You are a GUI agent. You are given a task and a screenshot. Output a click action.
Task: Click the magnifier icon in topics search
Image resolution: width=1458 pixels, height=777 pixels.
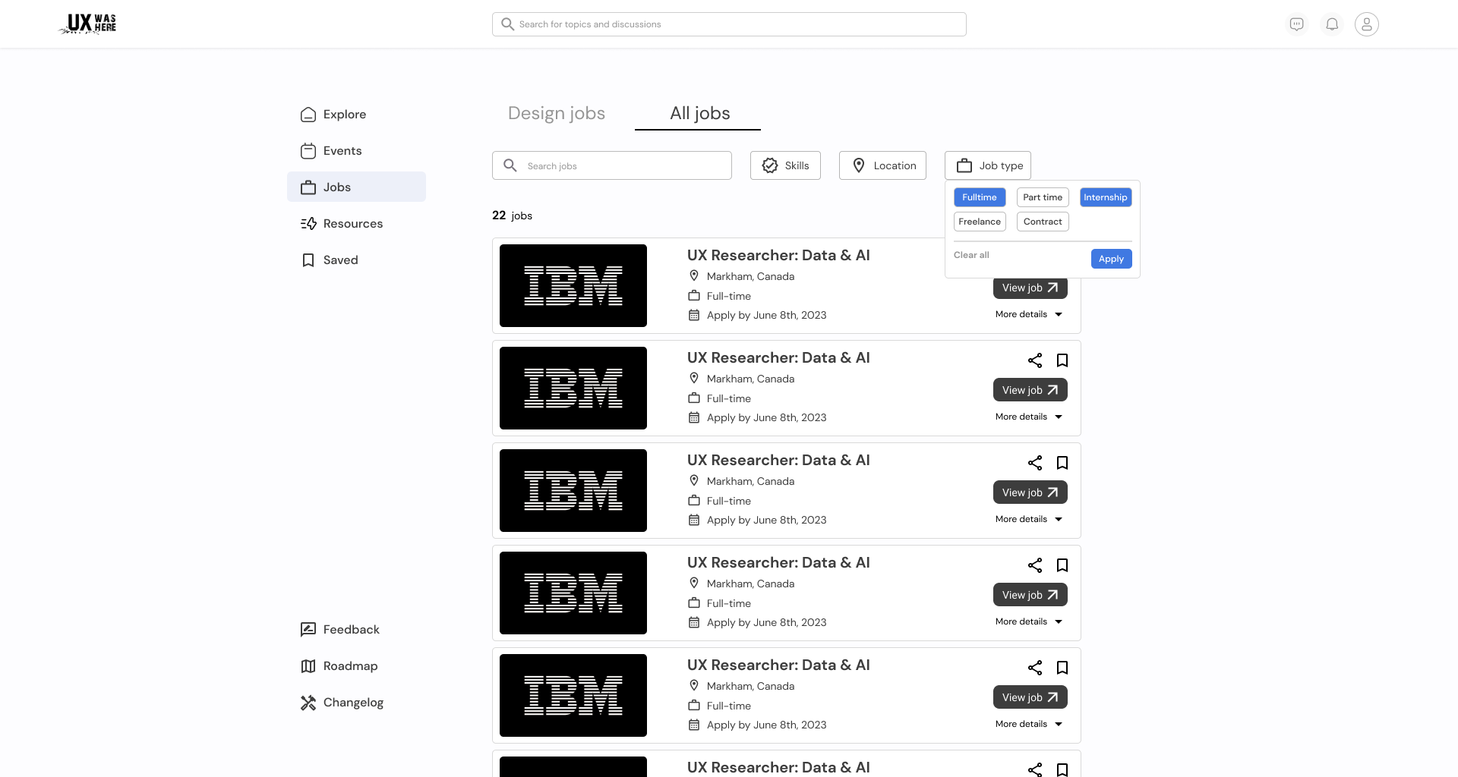[508, 24]
